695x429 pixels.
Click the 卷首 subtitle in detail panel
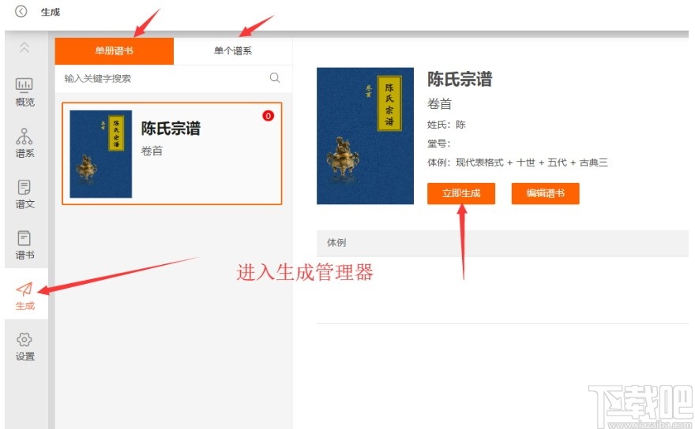[x=439, y=104]
